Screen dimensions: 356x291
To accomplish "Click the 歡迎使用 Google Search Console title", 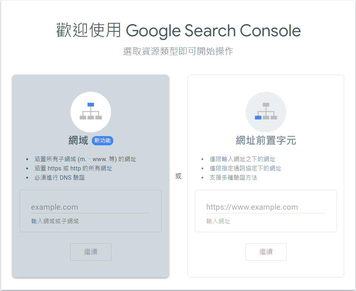I will [178, 30].
